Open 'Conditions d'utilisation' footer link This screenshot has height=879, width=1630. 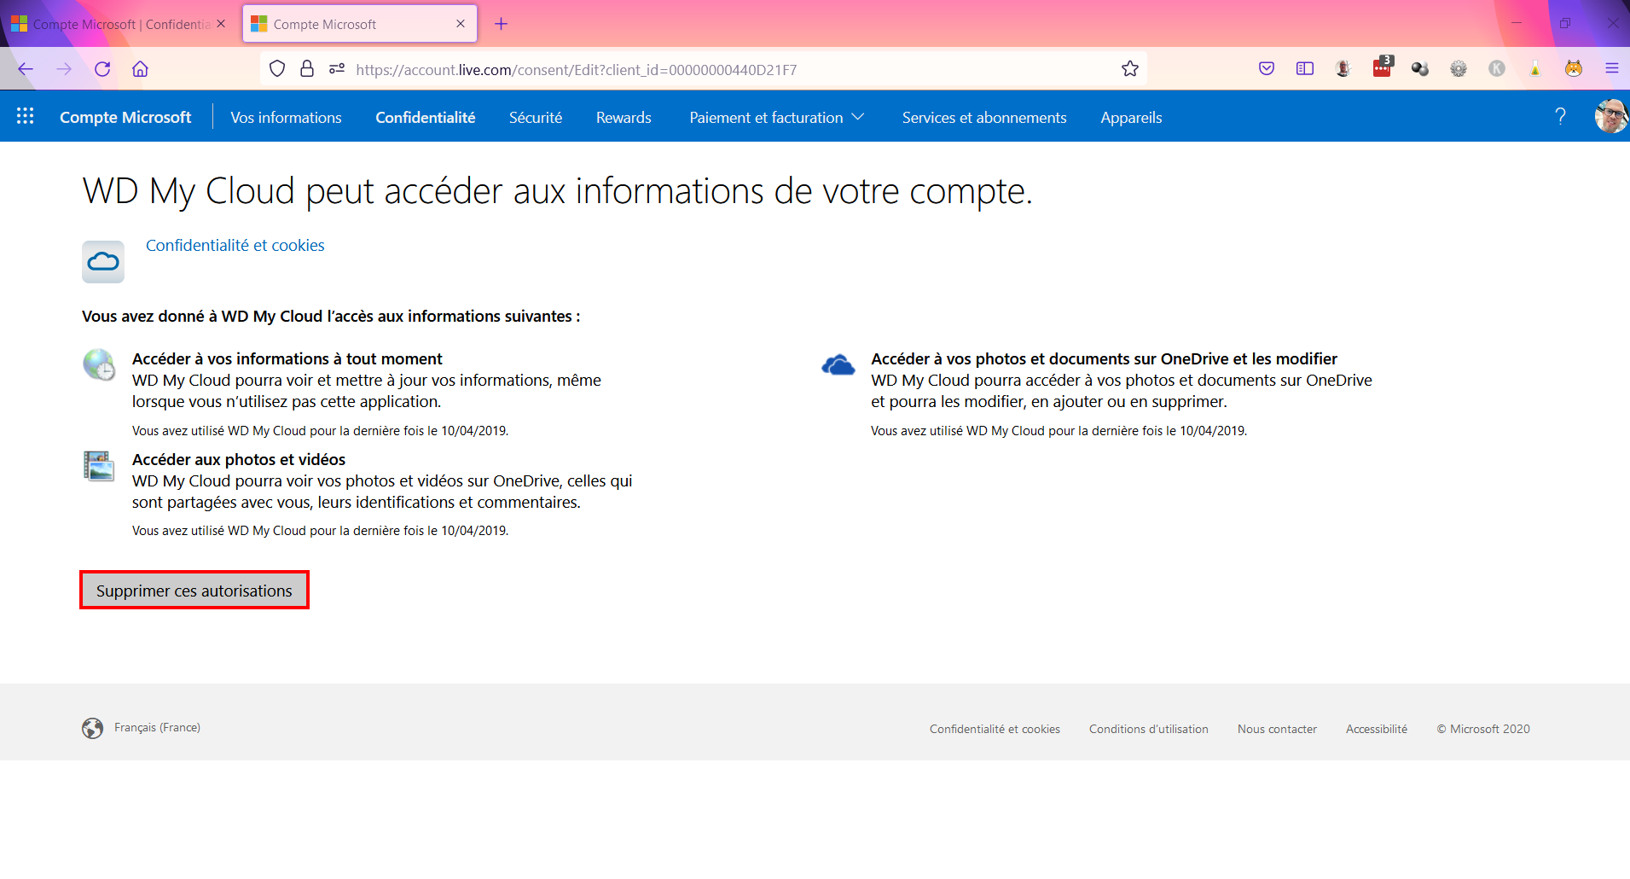click(x=1149, y=730)
